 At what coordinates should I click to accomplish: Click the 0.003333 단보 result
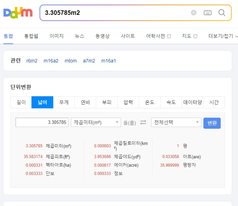[40, 174]
